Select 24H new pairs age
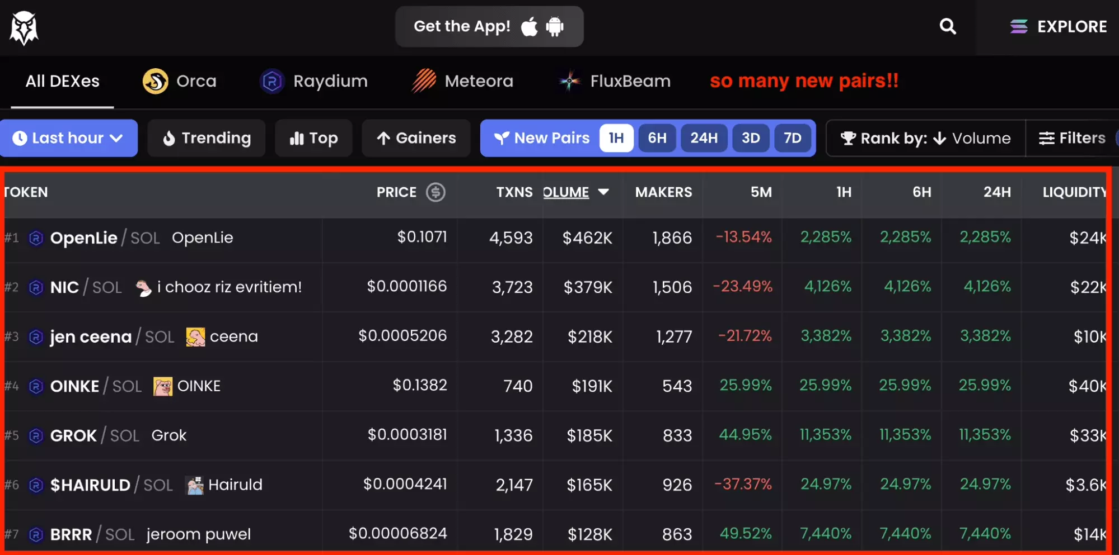 [704, 138]
